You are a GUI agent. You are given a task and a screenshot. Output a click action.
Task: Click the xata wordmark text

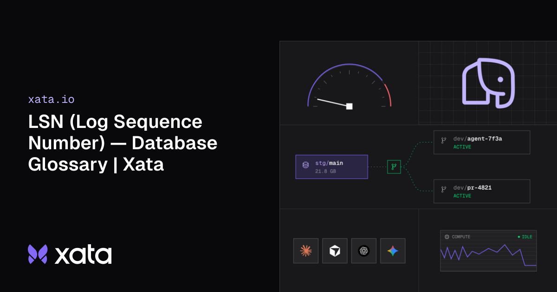click(84, 255)
